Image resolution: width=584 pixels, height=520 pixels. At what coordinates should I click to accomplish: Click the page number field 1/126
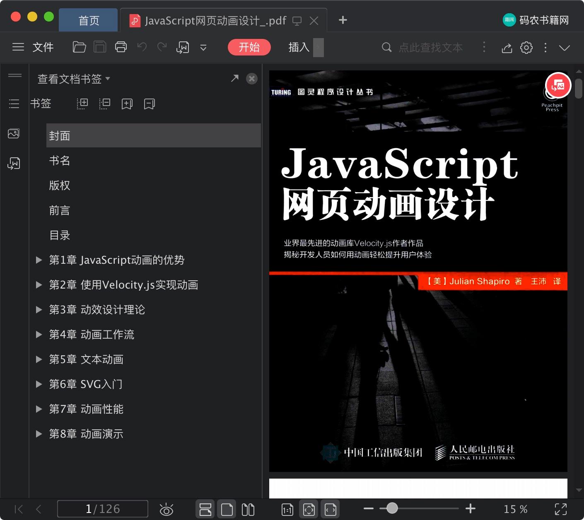pyautogui.click(x=103, y=509)
